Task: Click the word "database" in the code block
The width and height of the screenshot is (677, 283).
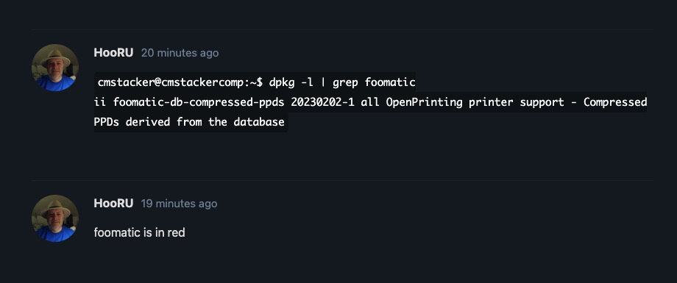Action: click(x=259, y=122)
